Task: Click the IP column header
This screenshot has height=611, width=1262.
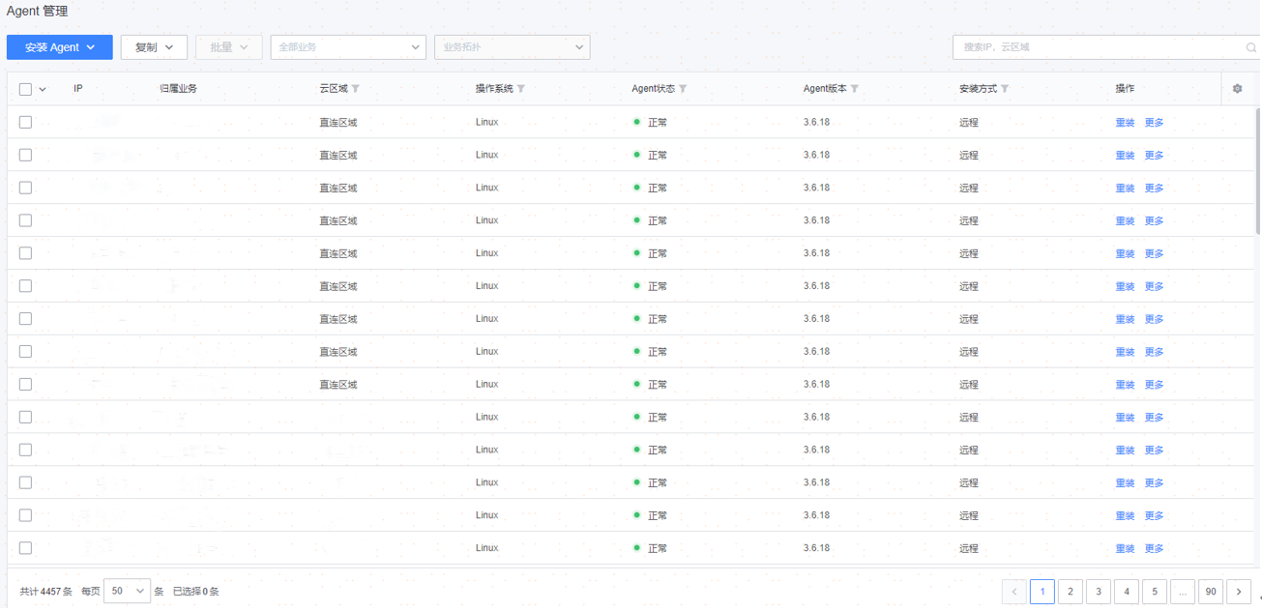Action: click(78, 89)
